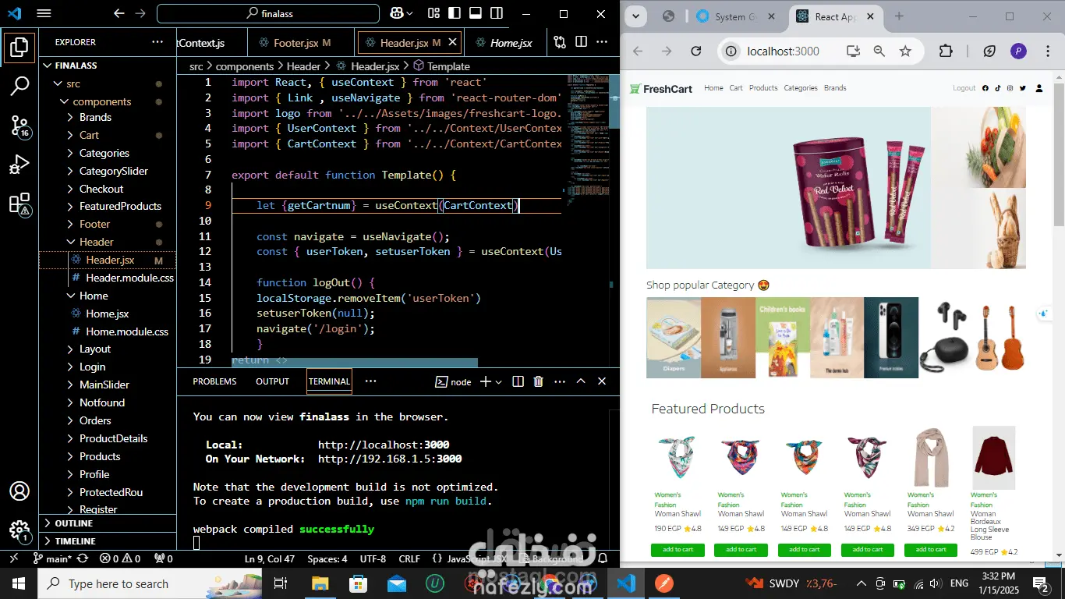Bookmark the page with the star icon
Screen dimensions: 1065x599
tap(905, 51)
